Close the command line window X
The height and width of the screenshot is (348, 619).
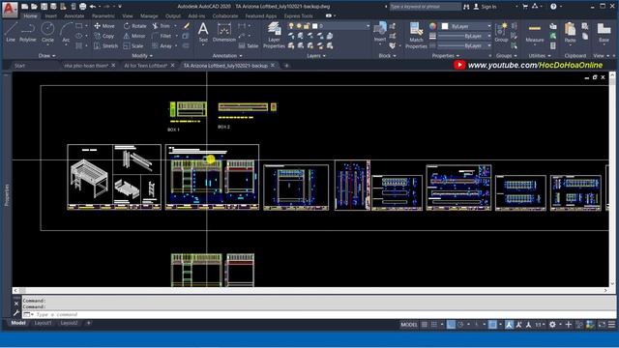[x=16, y=304]
